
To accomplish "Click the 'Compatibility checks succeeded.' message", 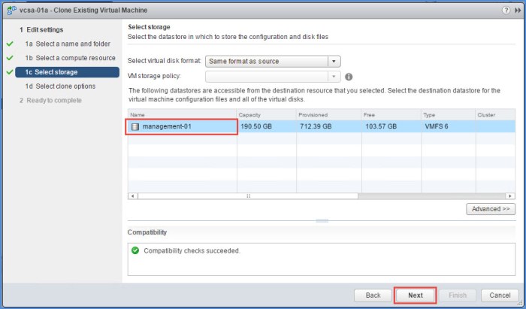I will click(x=192, y=250).
